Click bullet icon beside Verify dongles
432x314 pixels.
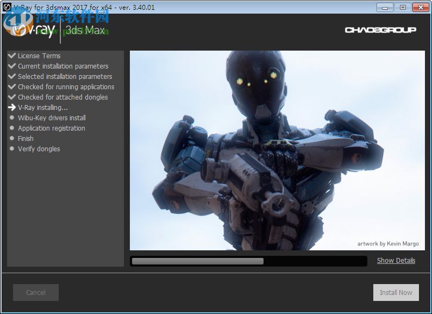(x=12, y=149)
